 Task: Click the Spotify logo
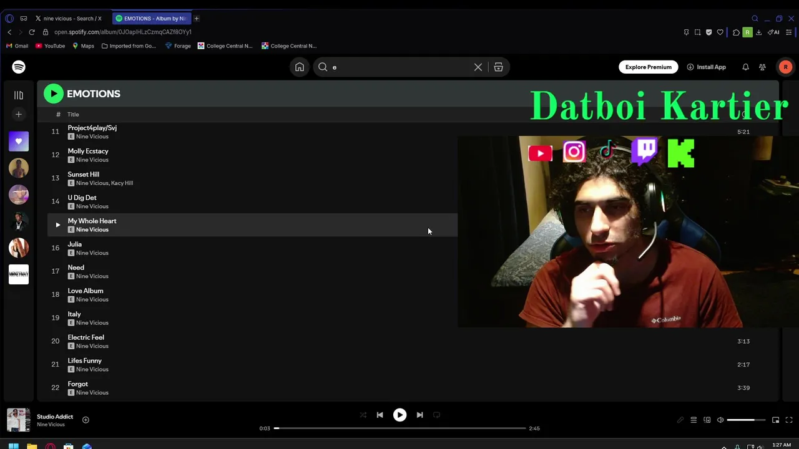[19, 67]
